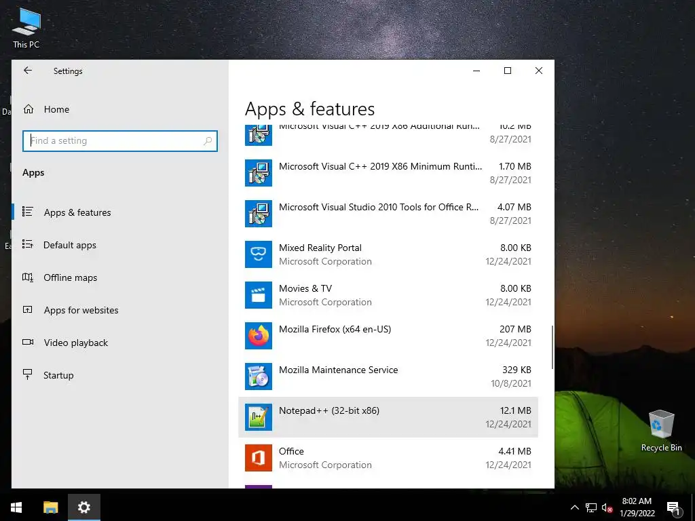
Task: Select Mozilla Maintenance Service entry
Action: point(388,377)
